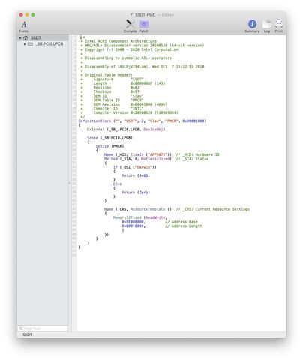
Task: Click the Else keyword line
Action: (x=117, y=184)
